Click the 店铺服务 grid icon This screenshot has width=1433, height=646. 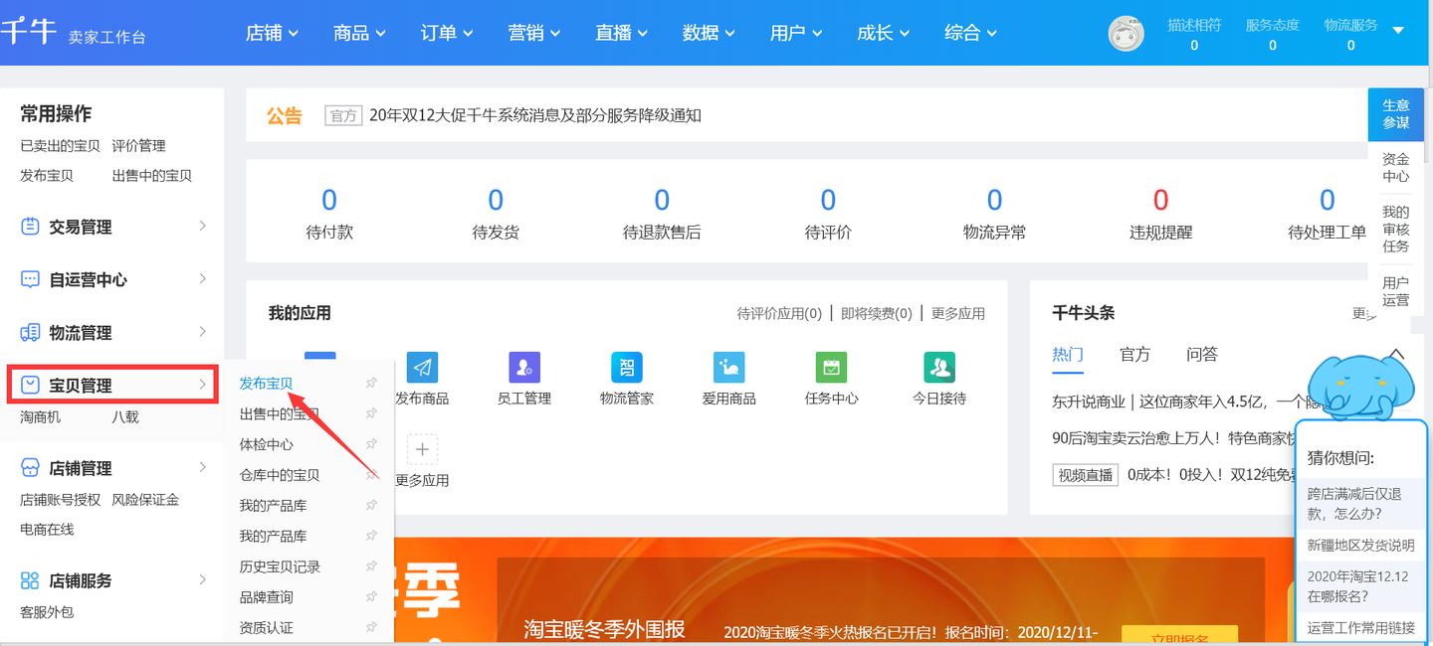(30, 579)
